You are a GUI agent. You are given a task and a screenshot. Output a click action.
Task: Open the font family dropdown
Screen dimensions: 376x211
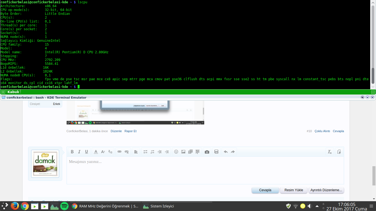point(110,152)
